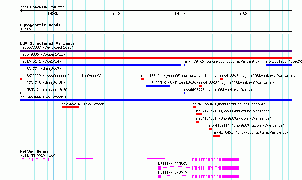
Task: Click the 5430k ruler position
Action: click(x=53, y=14)
